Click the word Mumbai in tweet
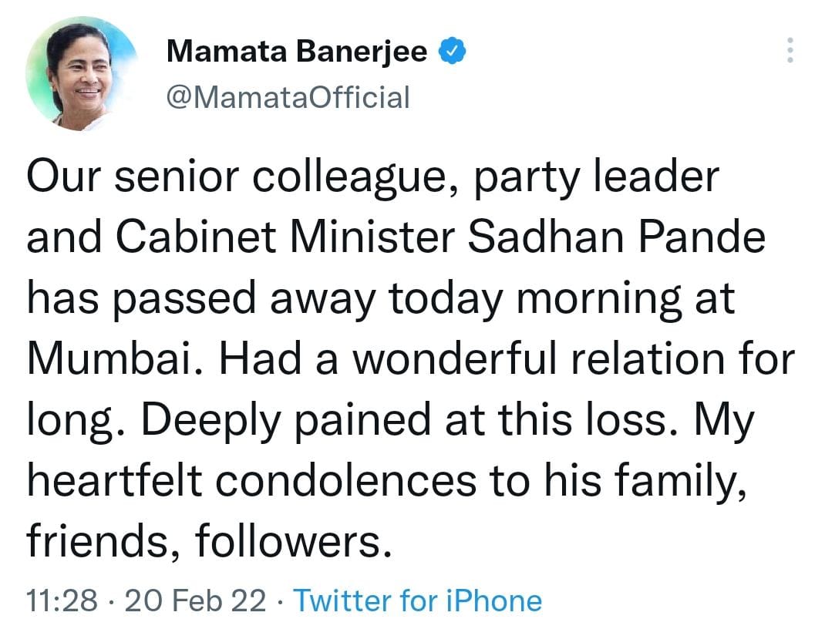This screenshot has width=815, height=629. coord(108,358)
